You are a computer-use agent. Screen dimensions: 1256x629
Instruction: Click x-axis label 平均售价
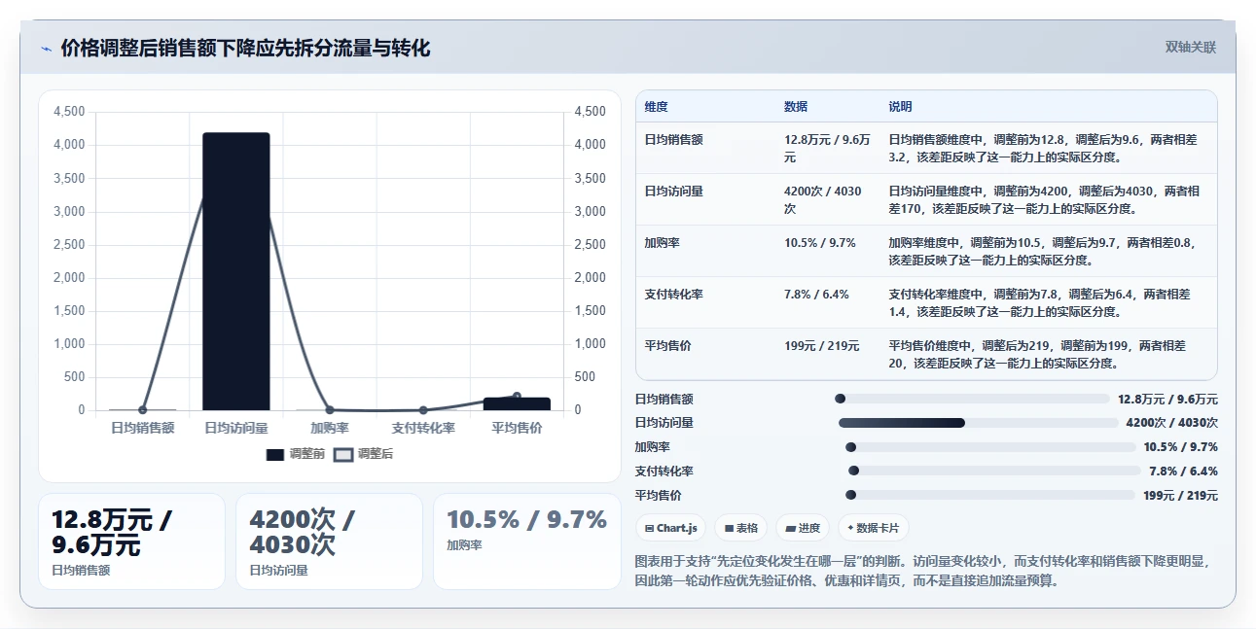coord(517,428)
